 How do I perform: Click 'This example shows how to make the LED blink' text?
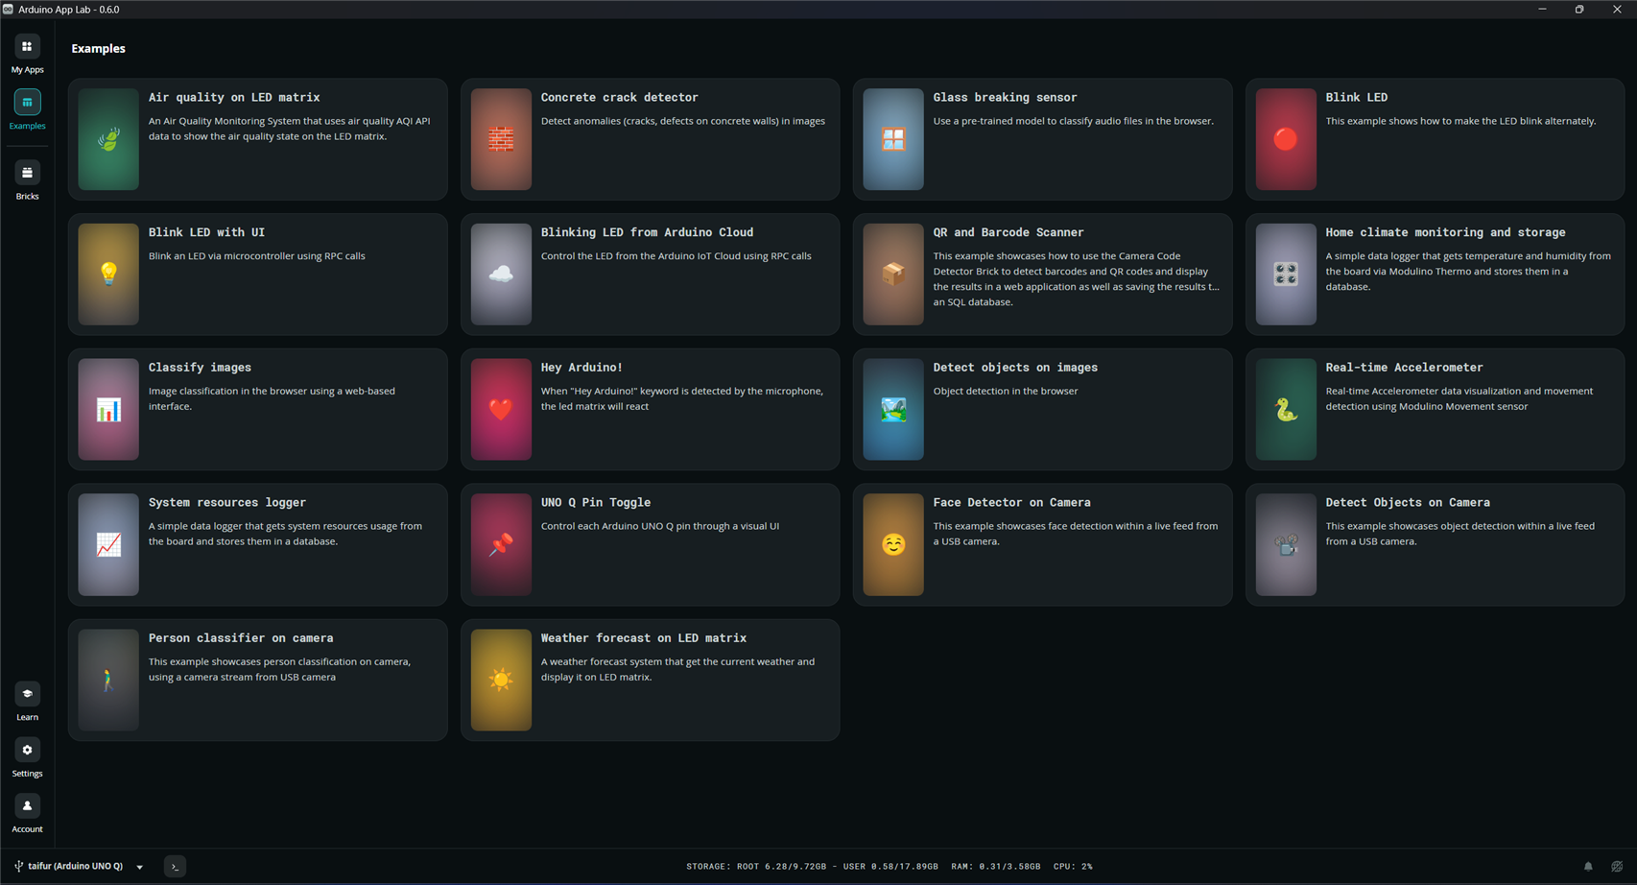[1461, 121]
